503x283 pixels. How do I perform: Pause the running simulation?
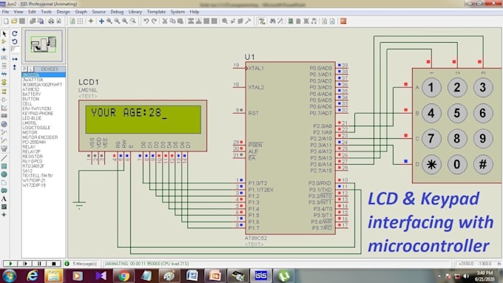click(39, 264)
